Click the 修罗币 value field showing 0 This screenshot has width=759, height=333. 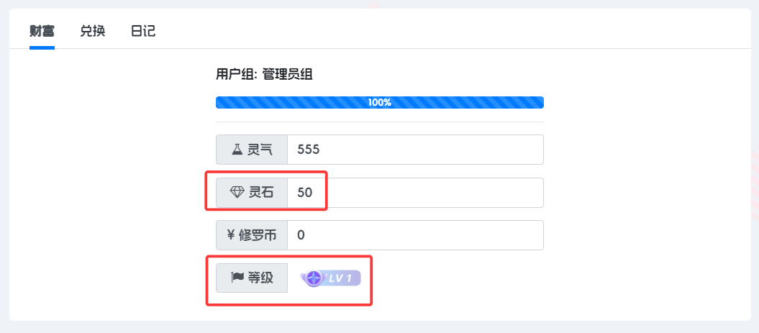pyautogui.click(x=415, y=235)
